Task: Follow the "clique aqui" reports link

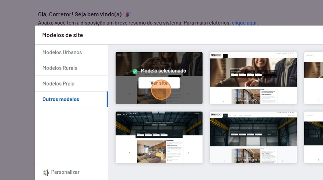Action: pos(244,23)
